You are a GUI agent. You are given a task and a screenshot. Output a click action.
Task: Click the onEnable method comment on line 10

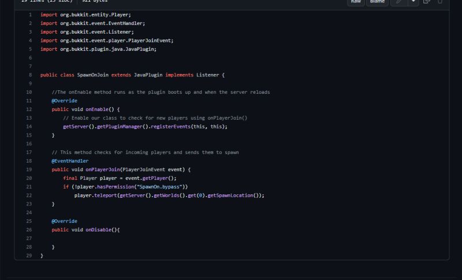pyautogui.click(x=161, y=92)
